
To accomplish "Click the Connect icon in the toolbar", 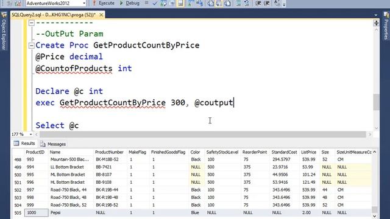I will tap(9, 3).
